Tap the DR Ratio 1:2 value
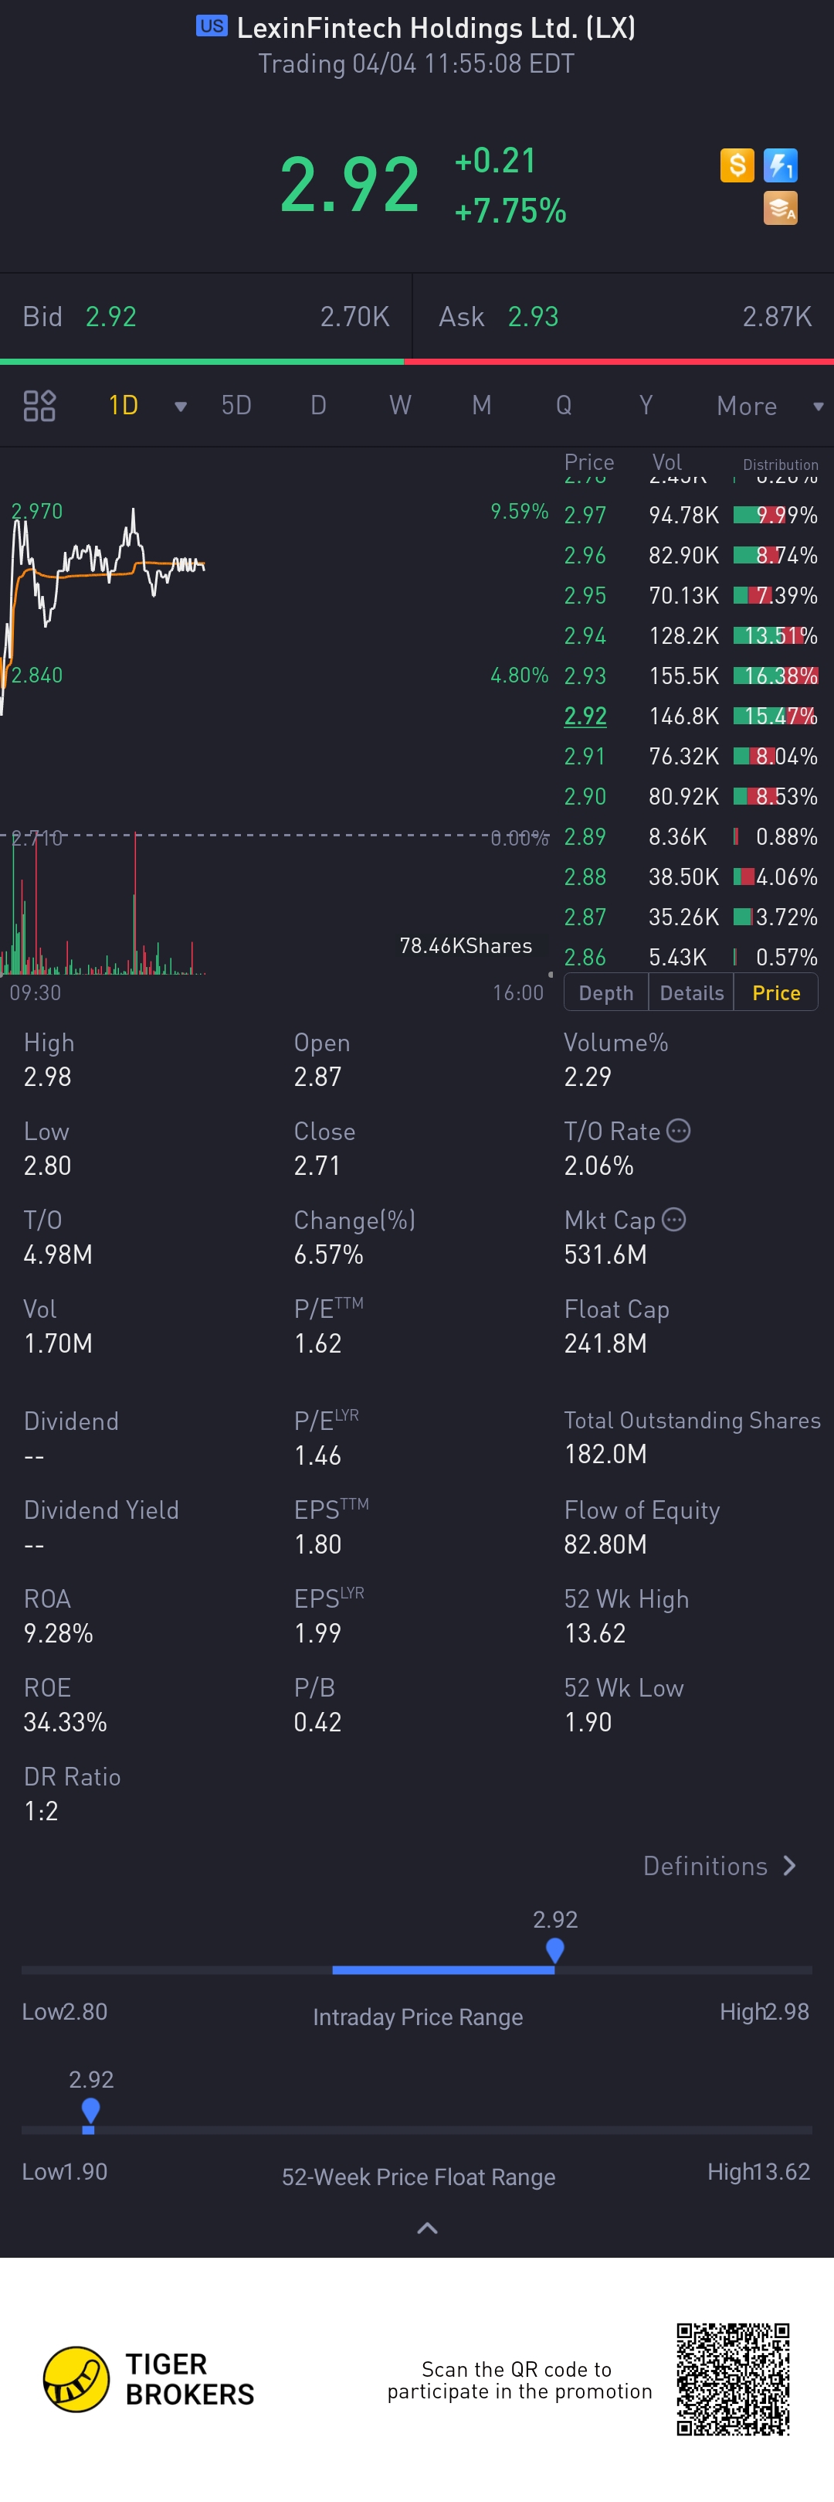The height and width of the screenshot is (2502, 834). [x=41, y=1810]
